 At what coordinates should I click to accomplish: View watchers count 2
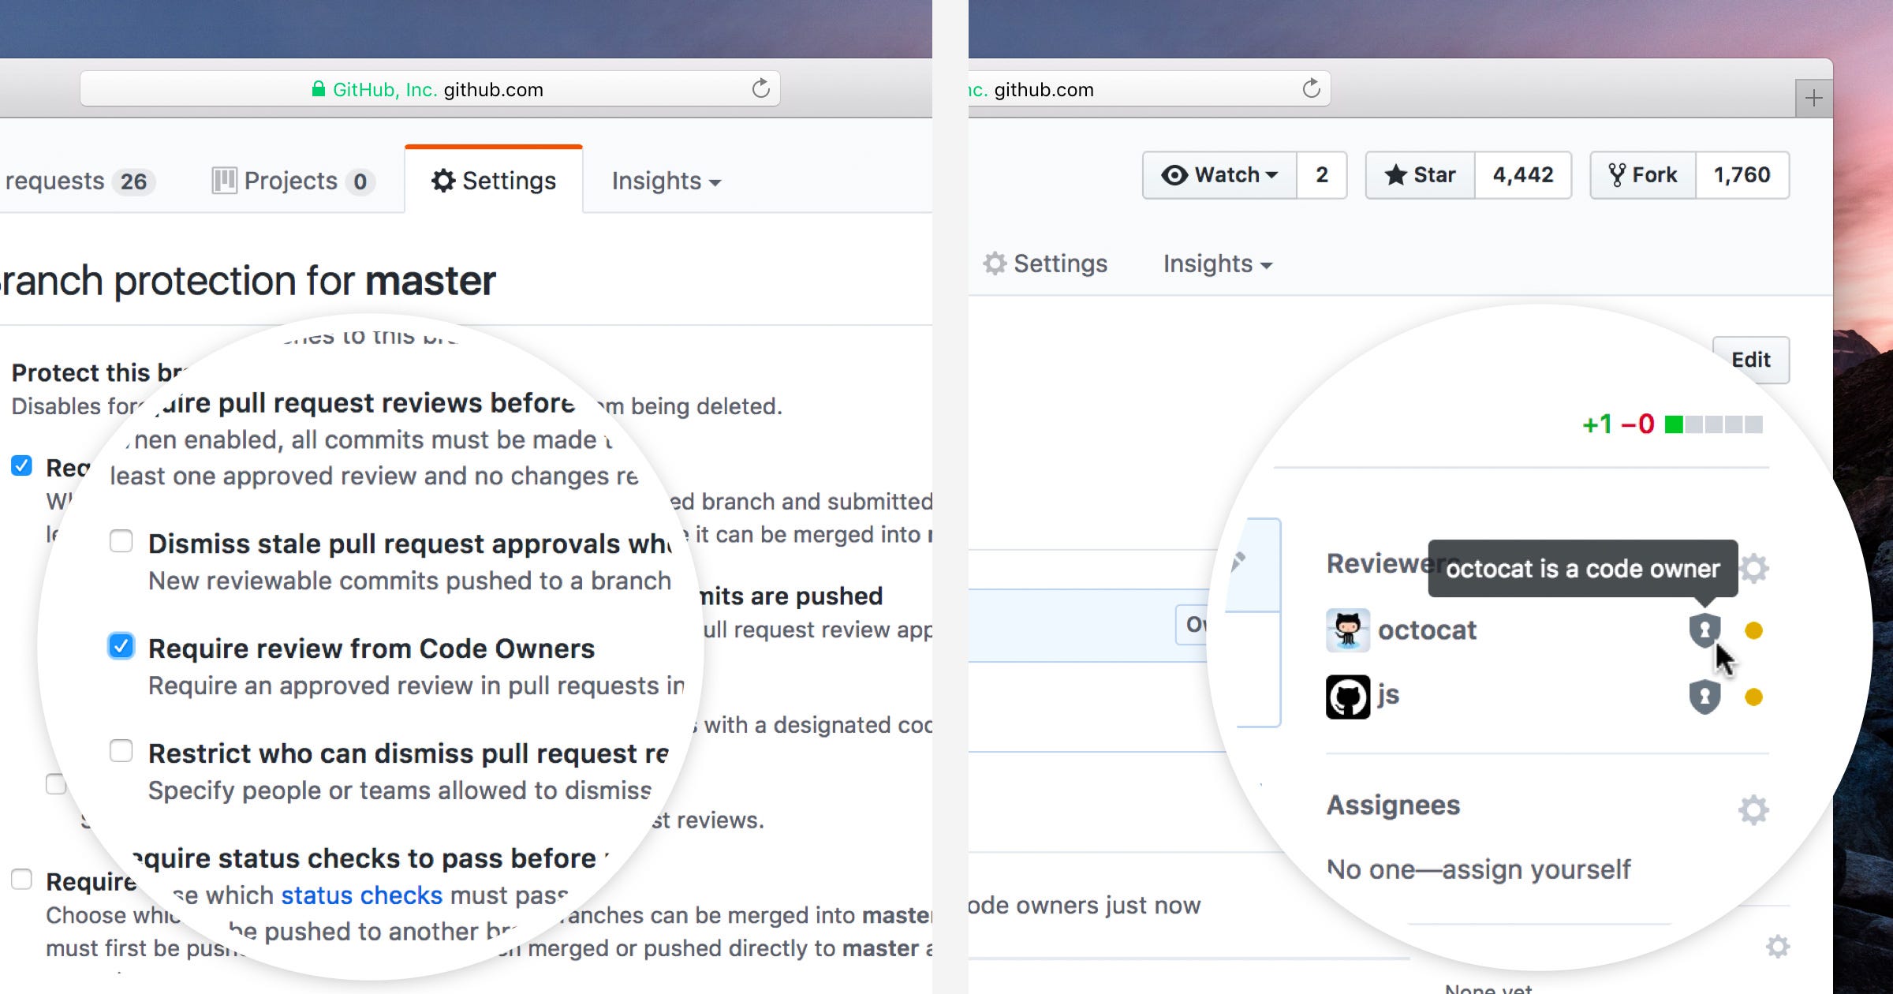tap(1322, 175)
